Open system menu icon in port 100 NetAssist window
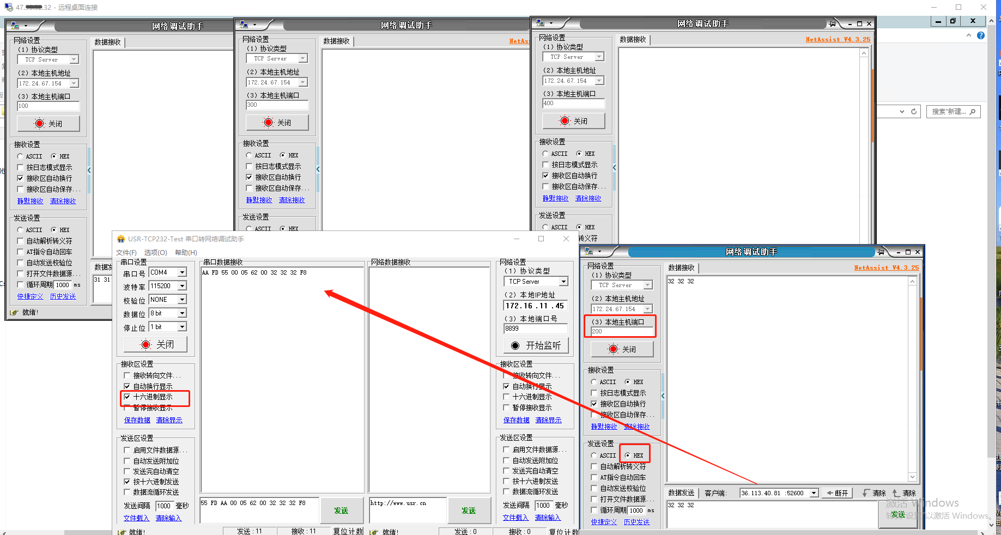Image resolution: width=1001 pixels, height=535 pixels. click(x=15, y=26)
